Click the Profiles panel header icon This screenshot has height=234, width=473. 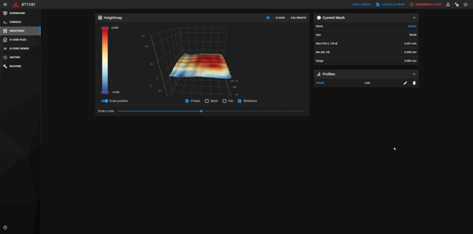pos(318,74)
